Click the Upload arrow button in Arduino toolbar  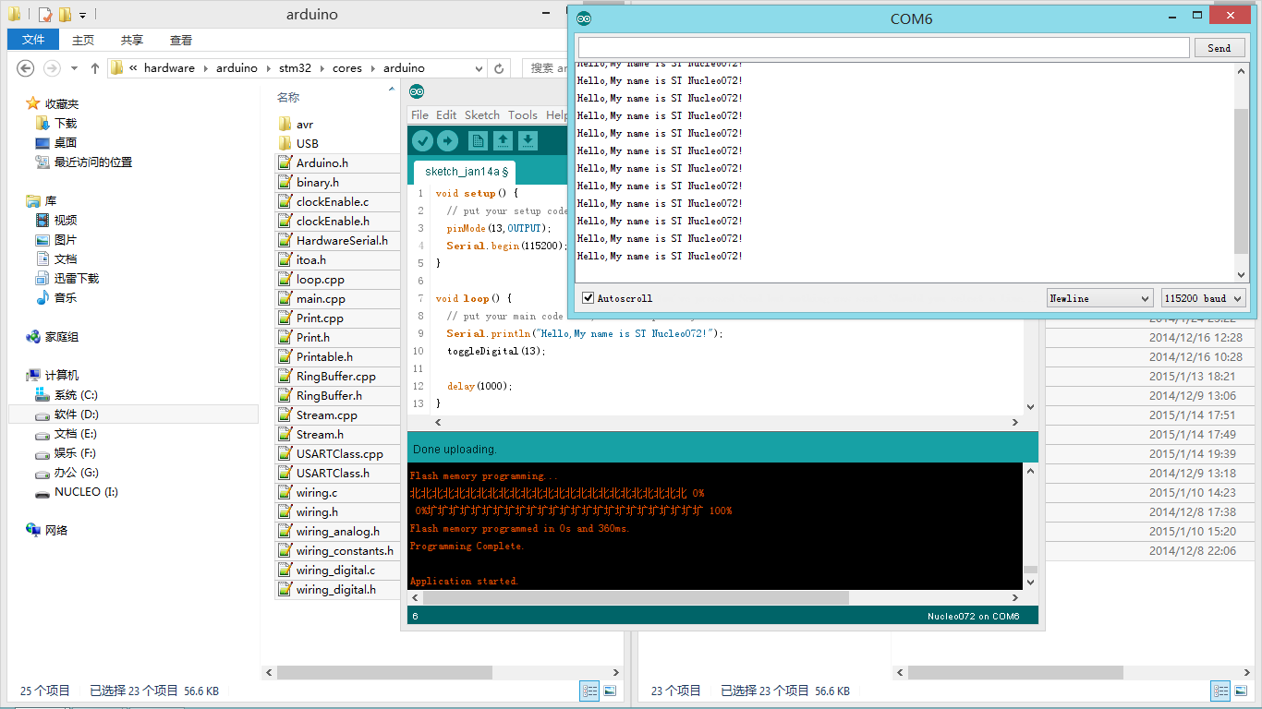447,140
